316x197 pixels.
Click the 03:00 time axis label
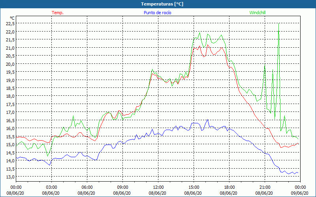[52, 188]
